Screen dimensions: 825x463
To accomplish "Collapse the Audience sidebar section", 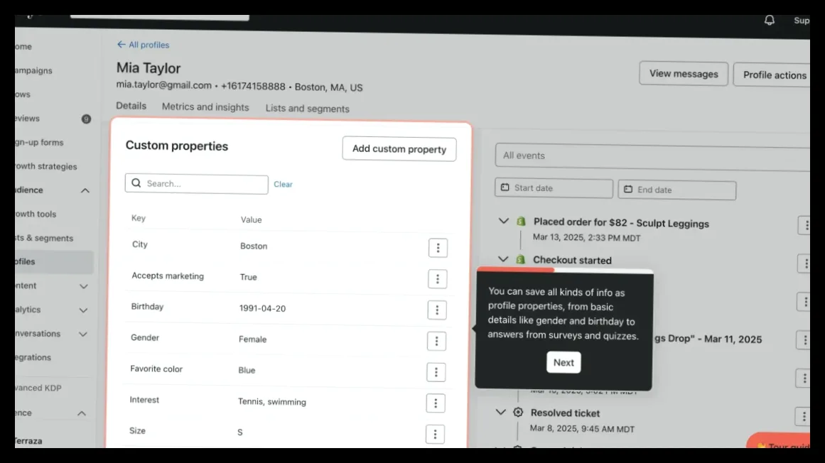I will click(85, 191).
